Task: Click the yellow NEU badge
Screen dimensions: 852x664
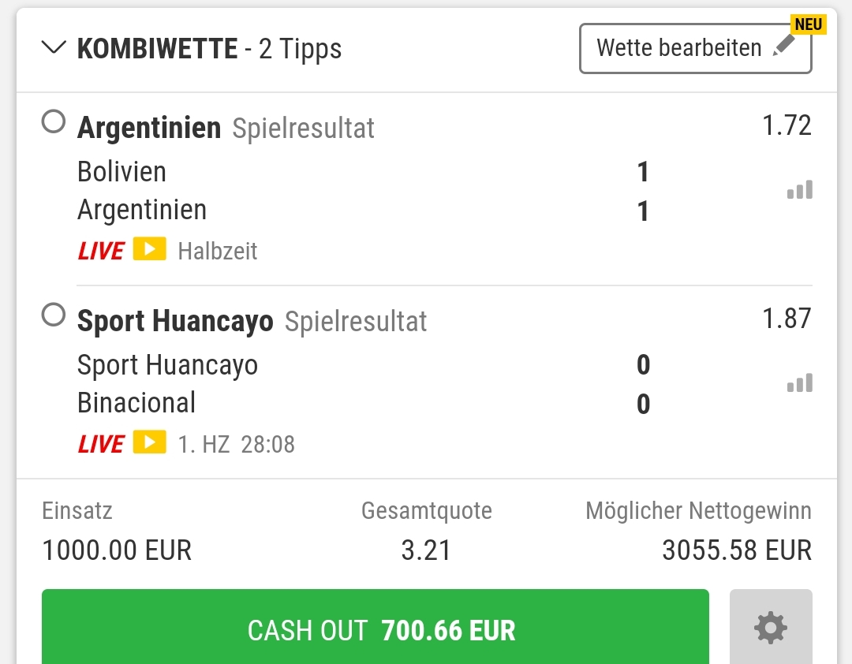Action: [809, 24]
